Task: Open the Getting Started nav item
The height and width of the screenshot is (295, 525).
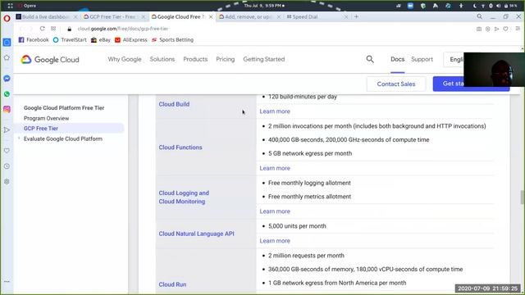Action: coord(264,59)
